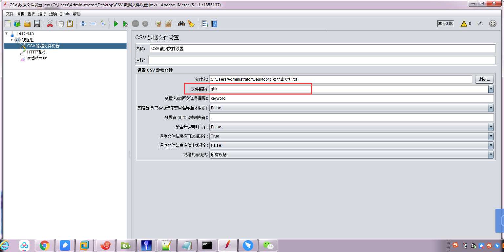This screenshot has width=504, height=252.
Task: Click the 00:00:00 elapsed time display
Action: (446, 24)
